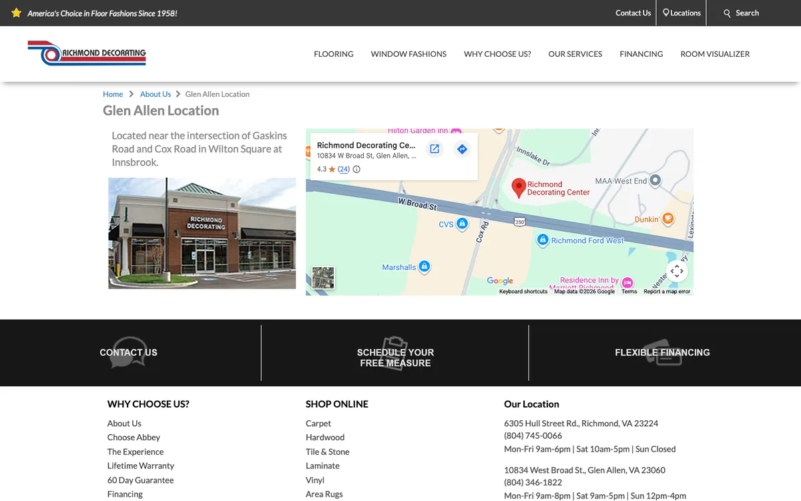Click the Dunkin' map marker

point(668,218)
